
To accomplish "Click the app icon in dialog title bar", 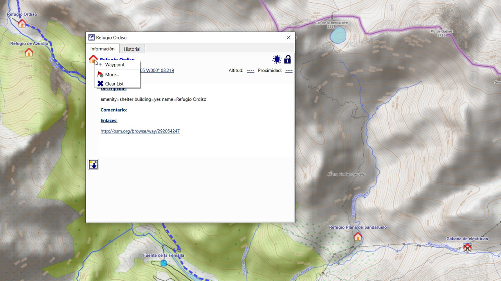I will pyautogui.click(x=92, y=38).
